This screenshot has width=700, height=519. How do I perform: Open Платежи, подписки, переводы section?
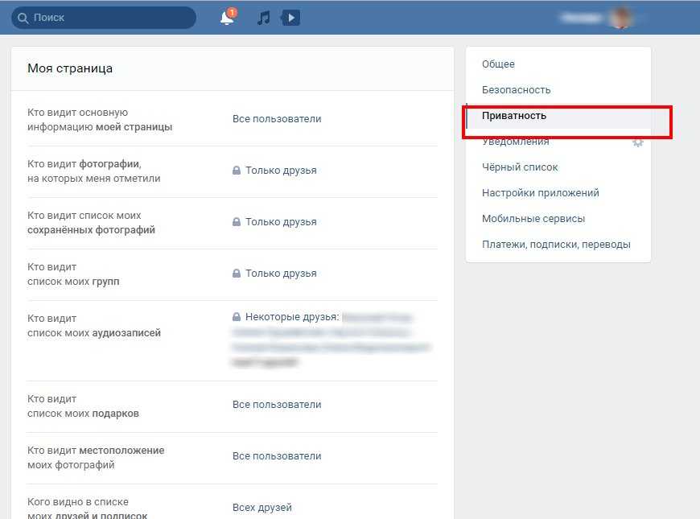(556, 245)
